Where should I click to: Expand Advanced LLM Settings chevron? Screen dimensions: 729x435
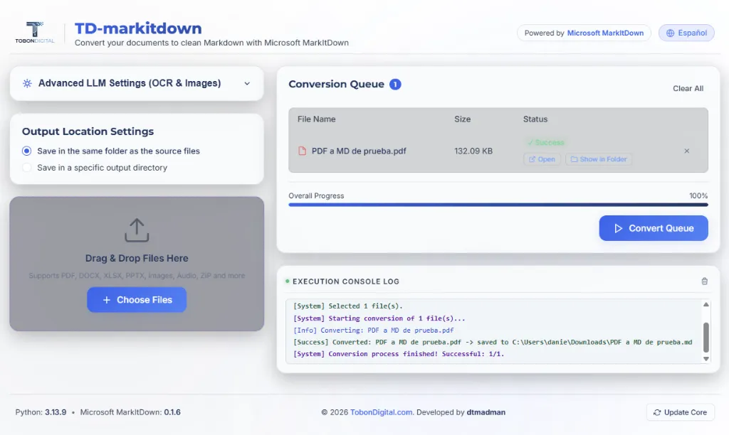247,84
